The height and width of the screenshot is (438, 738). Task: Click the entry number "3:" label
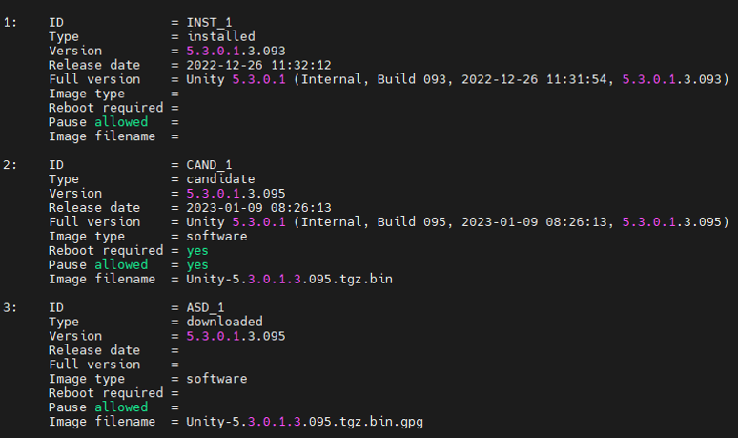point(10,307)
